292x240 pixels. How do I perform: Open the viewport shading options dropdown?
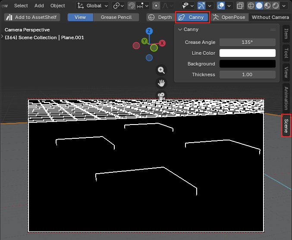[x=284, y=6]
